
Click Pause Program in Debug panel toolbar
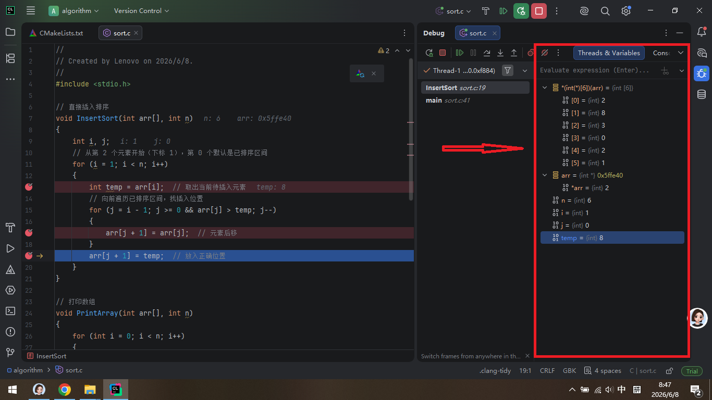pyautogui.click(x=473, y=53)
